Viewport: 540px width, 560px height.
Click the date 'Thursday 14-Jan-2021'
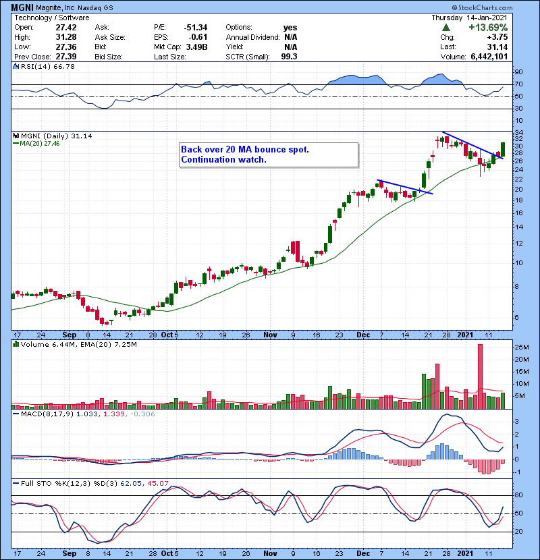pyautogui.click(x=469, y=18)
